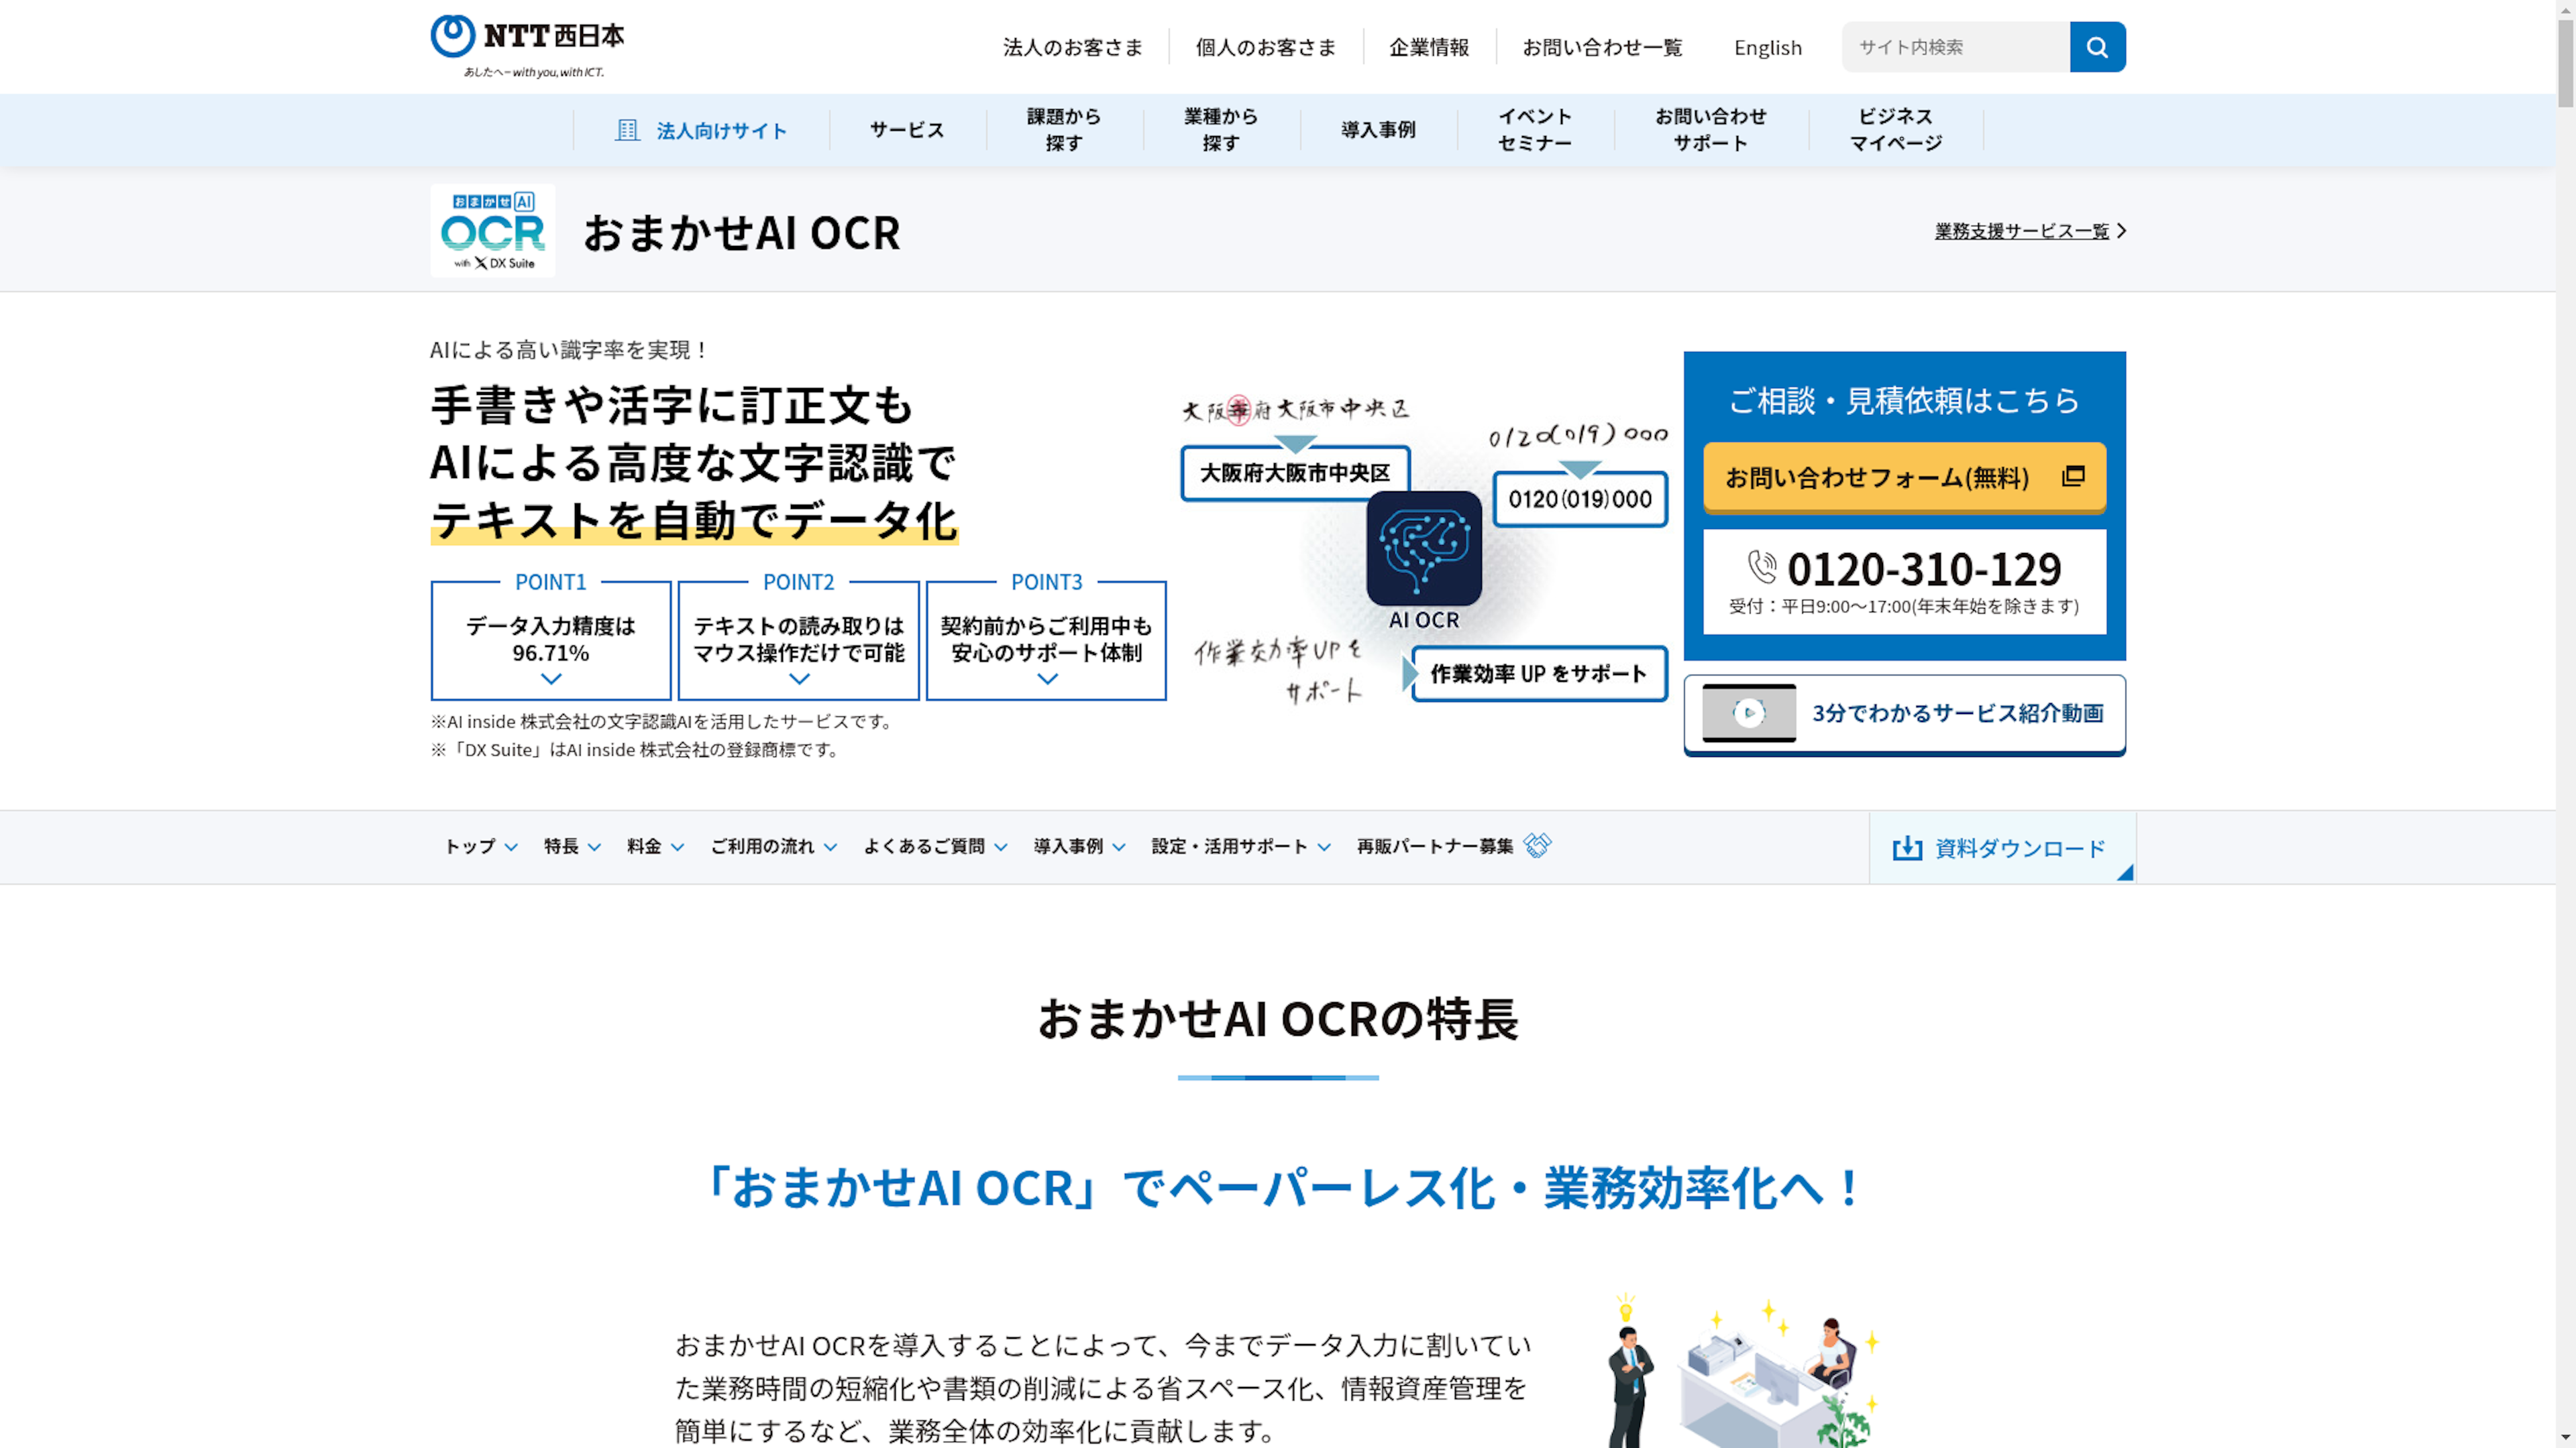The width and height of the screenshot is (2576, 1448).
Task: Click arrow next to 業務支援サービス一覧
Action: 2121,231
